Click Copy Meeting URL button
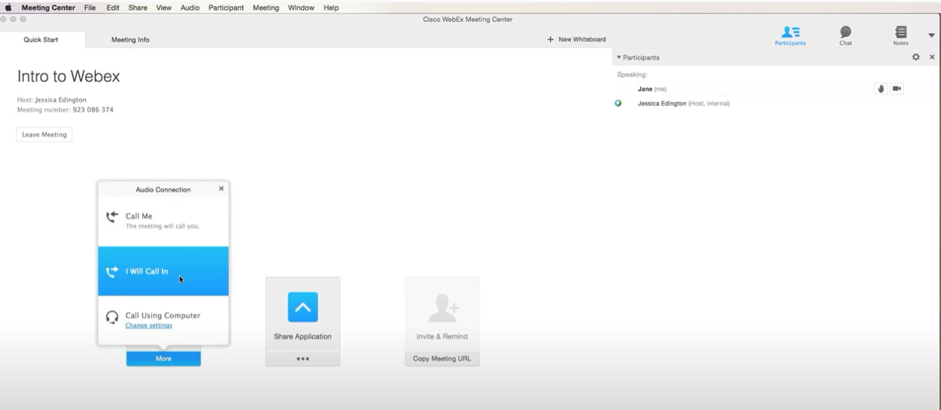 click(442, 359)
